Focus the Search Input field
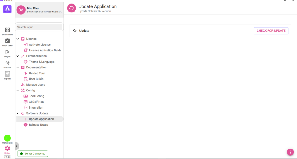 tap(39, 27)
